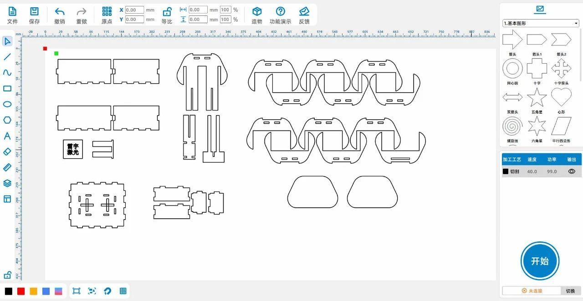Viewport: 583px width, 301px height.
Task: Click the 切换 switch connection button
Action: [x=570, y=291]
